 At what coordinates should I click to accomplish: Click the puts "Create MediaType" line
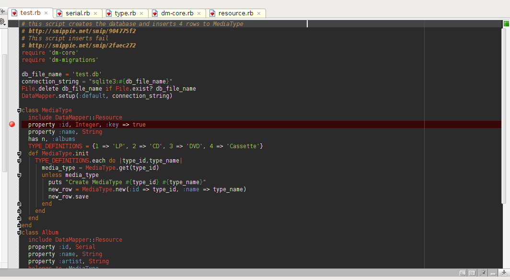coord(127,182)
